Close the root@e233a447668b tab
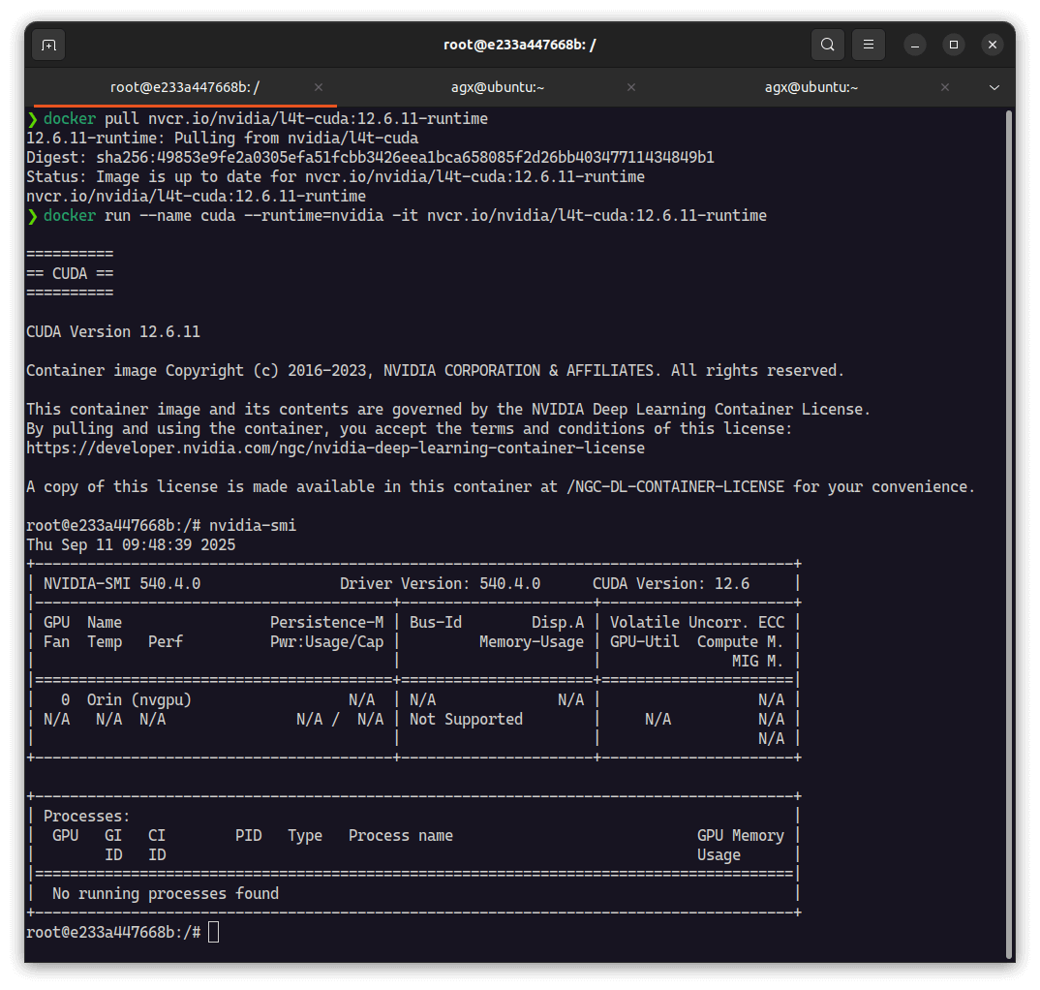Screen dimensions: 1040x990 pos(319,87)
